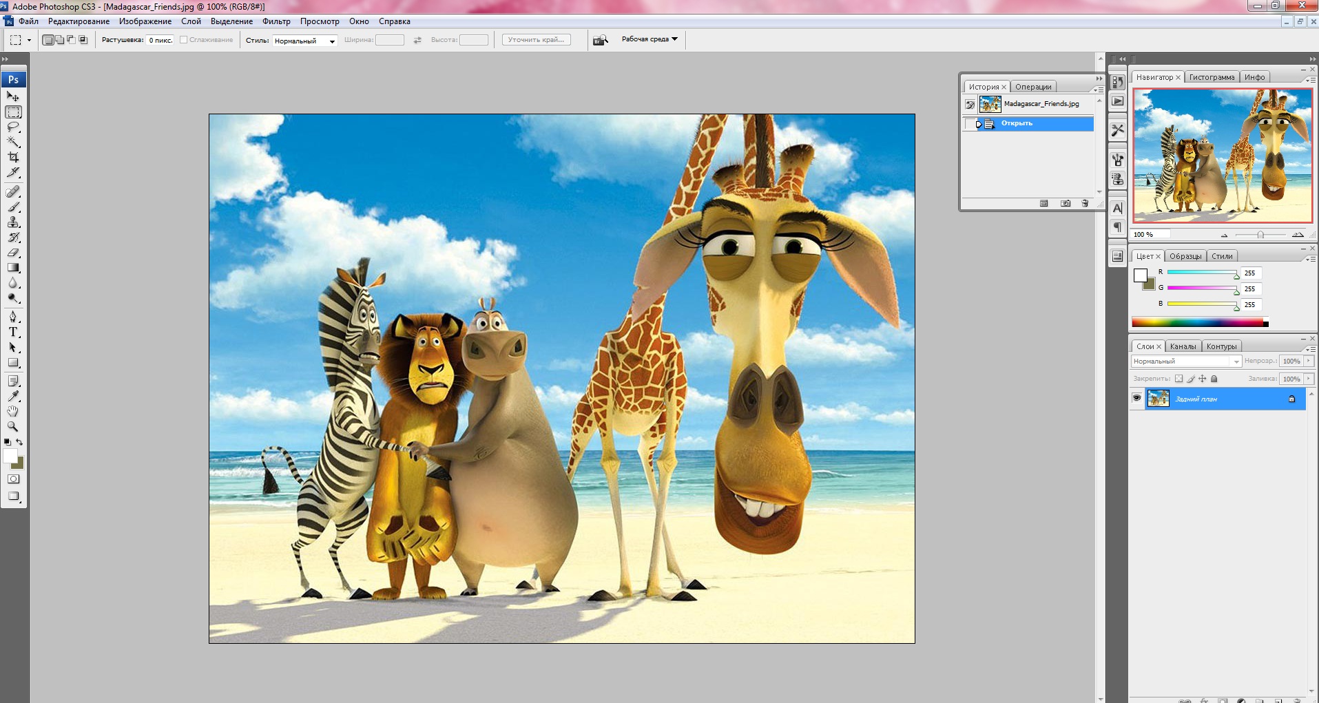Open the Изображение menu
Screen dimensions: 1319x703
click(145, 21)
